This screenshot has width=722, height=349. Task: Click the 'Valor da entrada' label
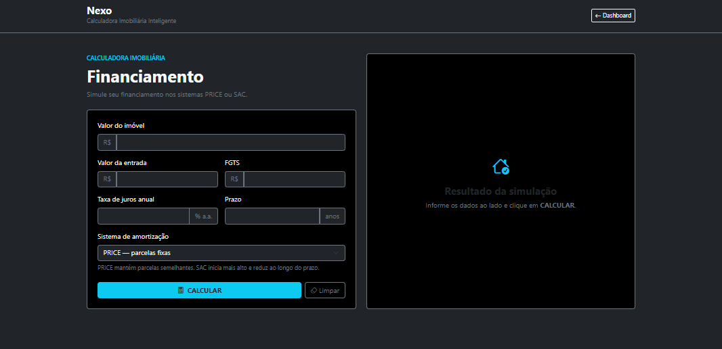click(122, 163)
